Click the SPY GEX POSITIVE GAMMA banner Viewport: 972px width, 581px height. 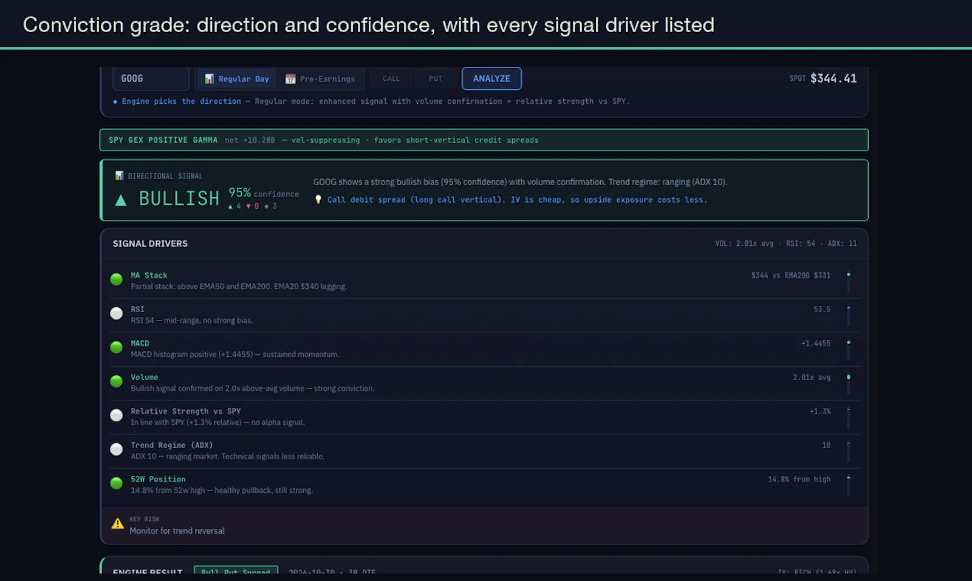(484, 140)
